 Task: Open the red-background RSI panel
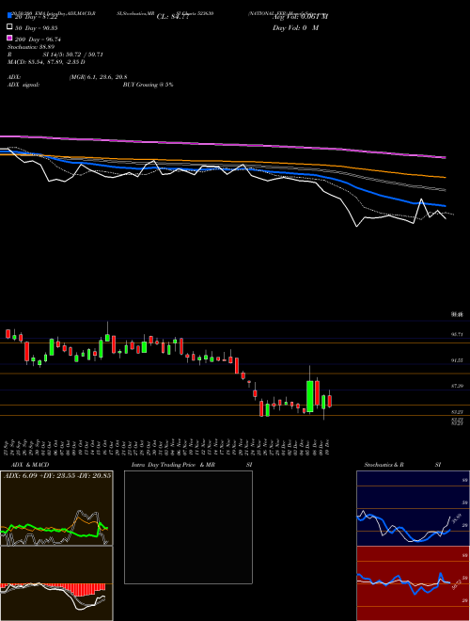coord(413,583)
